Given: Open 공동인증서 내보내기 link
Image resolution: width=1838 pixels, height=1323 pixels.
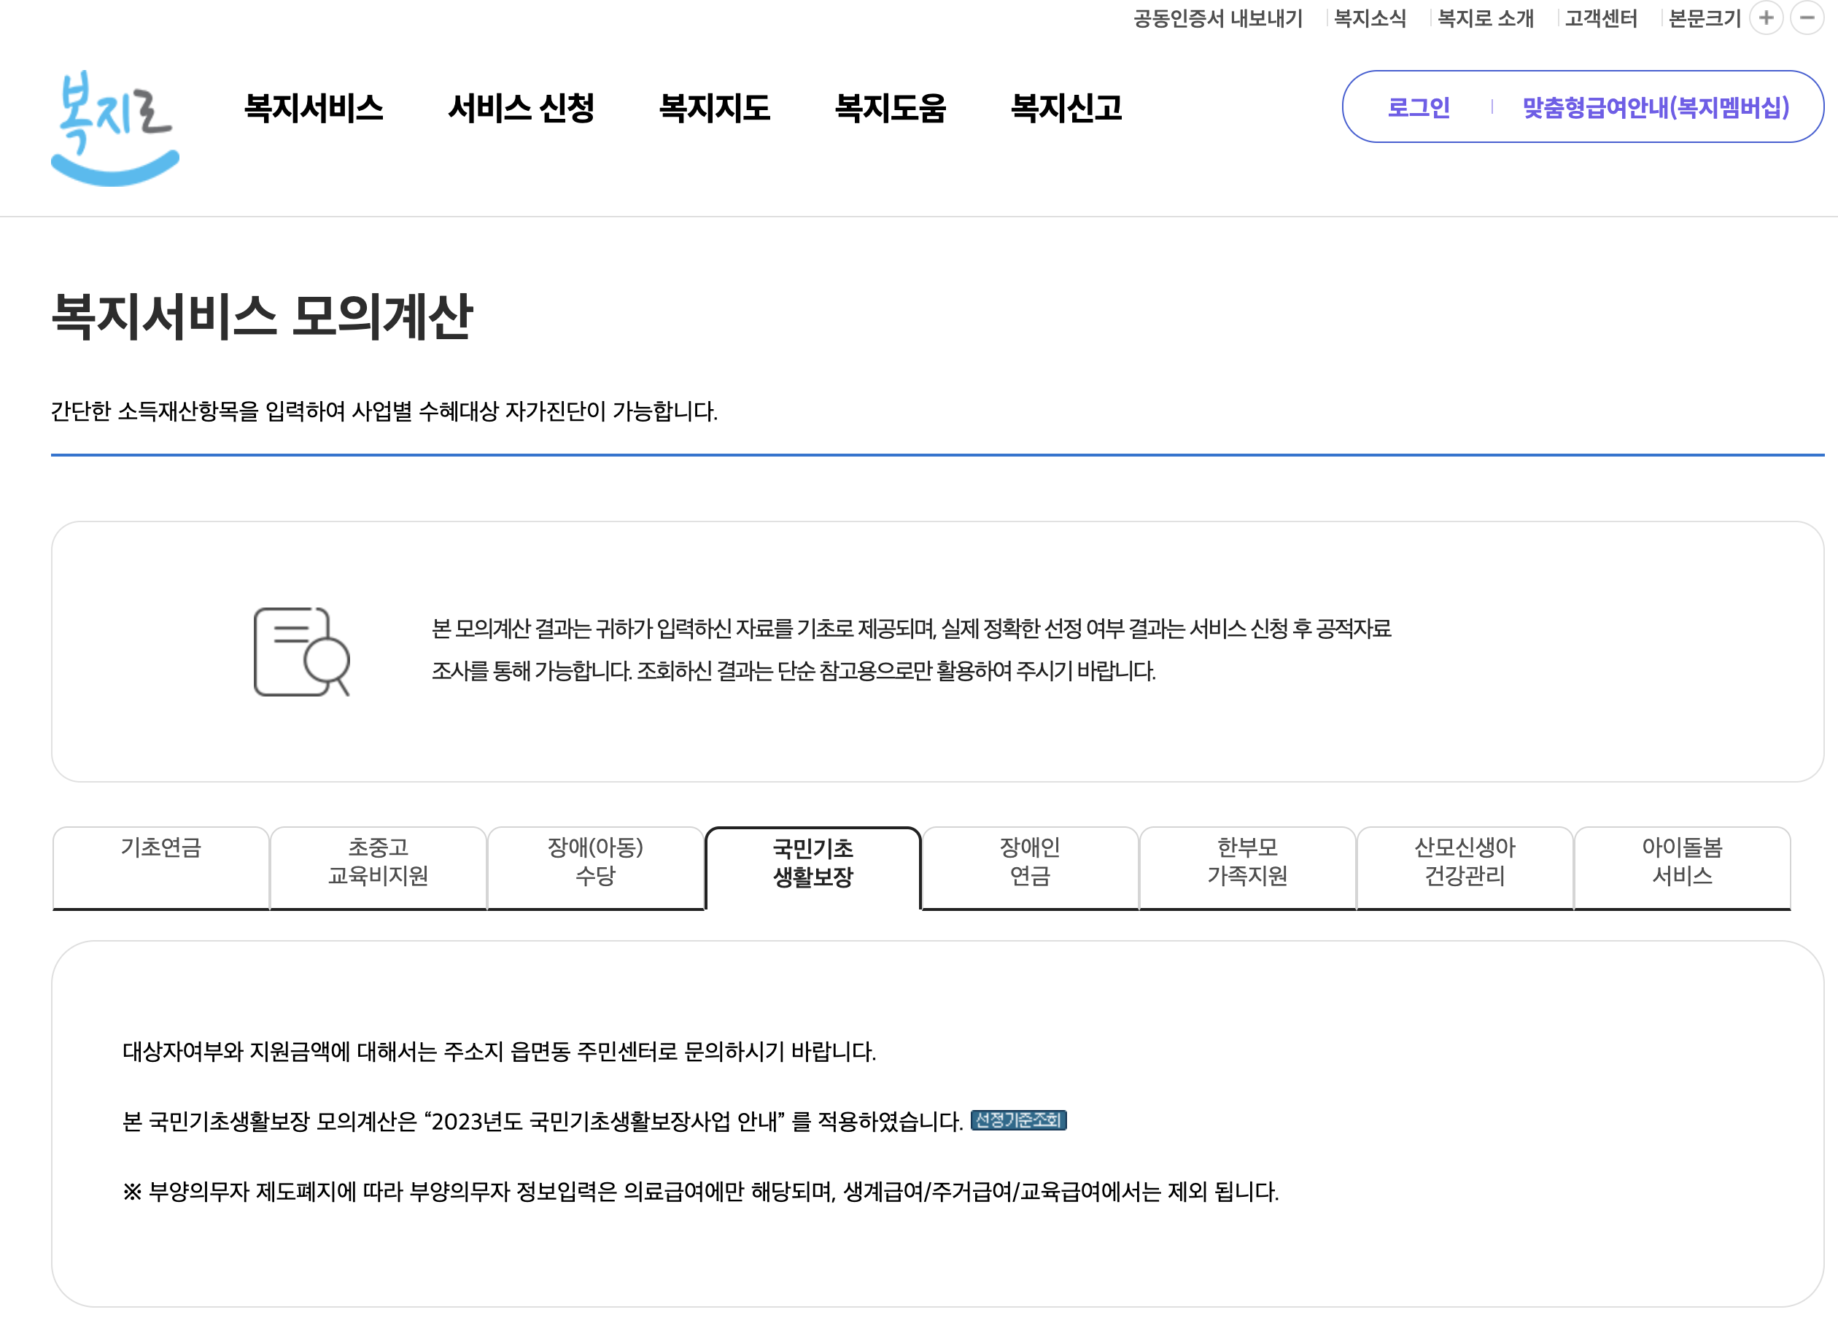Looking at the screenshot, I should point(1217,19).
